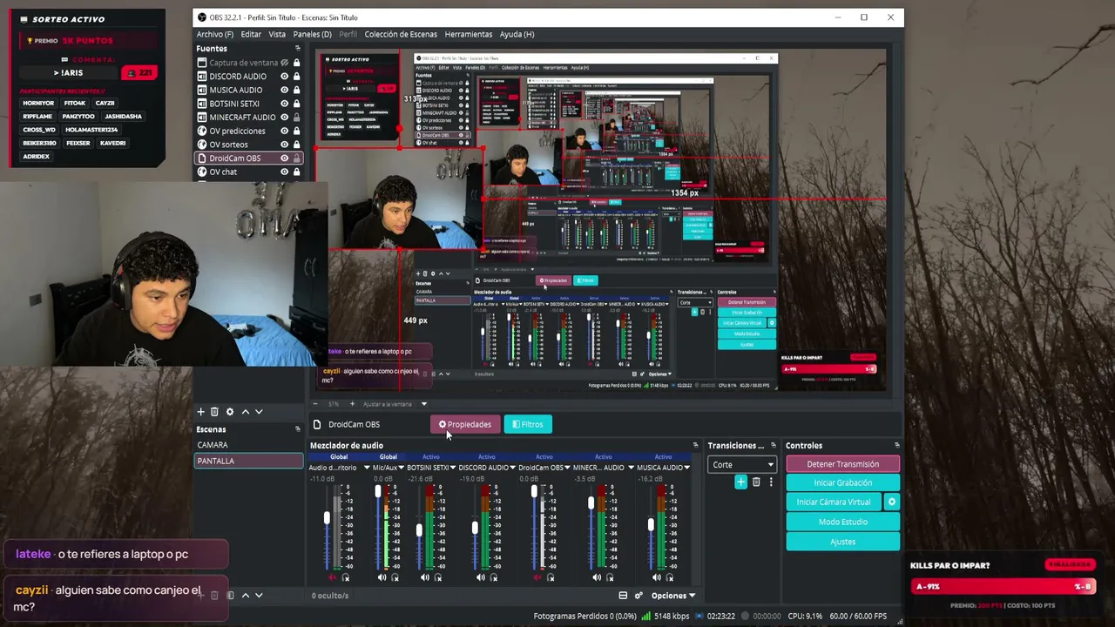This screenshot has width=1115, height=627.
Task: Hide the OV chat source
Action: tap(284, 172)
